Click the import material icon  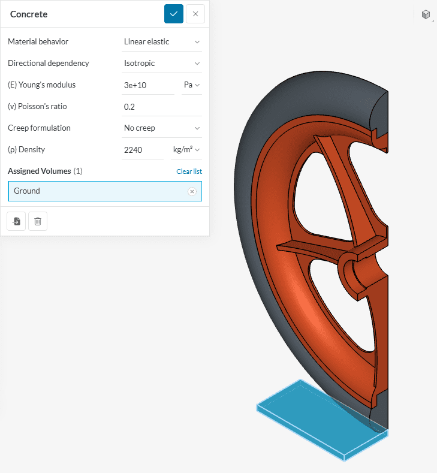click(16, 221)
